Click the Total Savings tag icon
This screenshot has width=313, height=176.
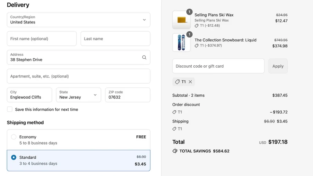pos(175,151)
